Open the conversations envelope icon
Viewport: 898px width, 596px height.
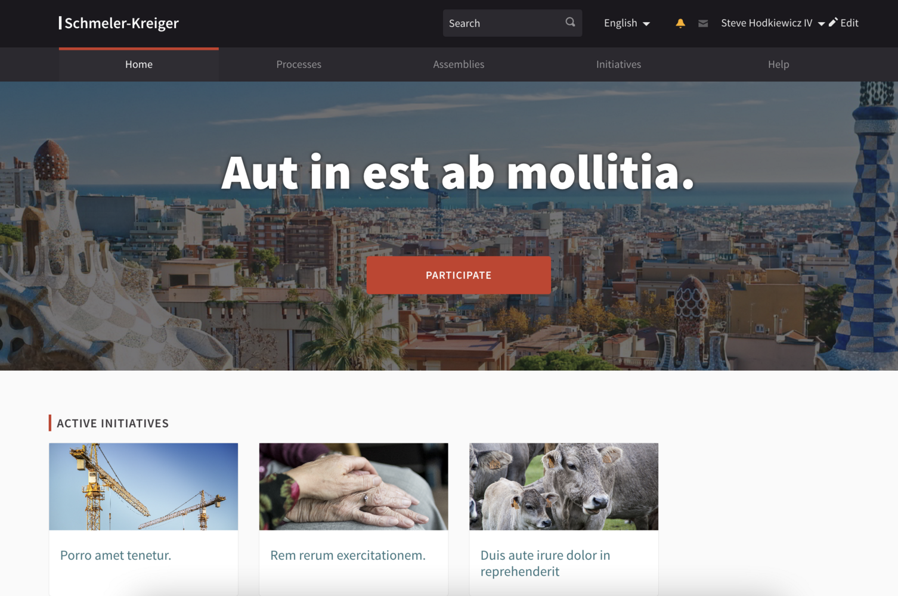pos(703,23)
